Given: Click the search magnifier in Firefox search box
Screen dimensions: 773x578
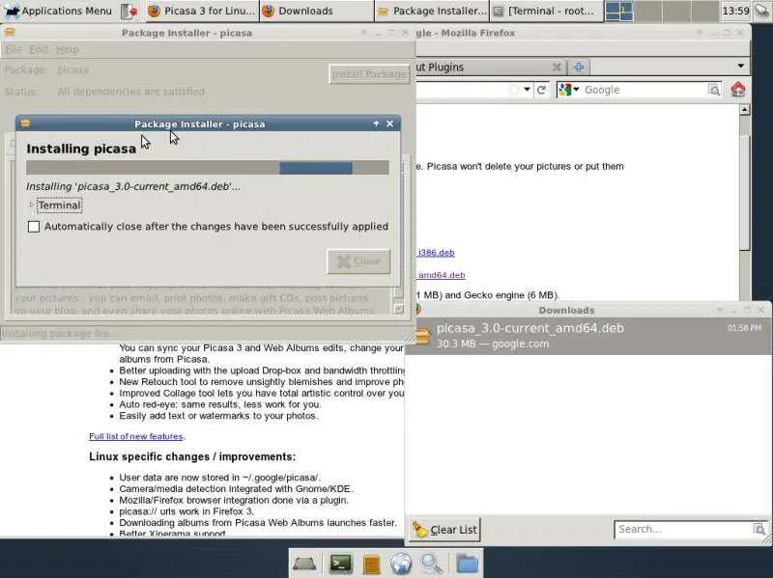Looking at the screenshot, I should click(x=713, y=90).
